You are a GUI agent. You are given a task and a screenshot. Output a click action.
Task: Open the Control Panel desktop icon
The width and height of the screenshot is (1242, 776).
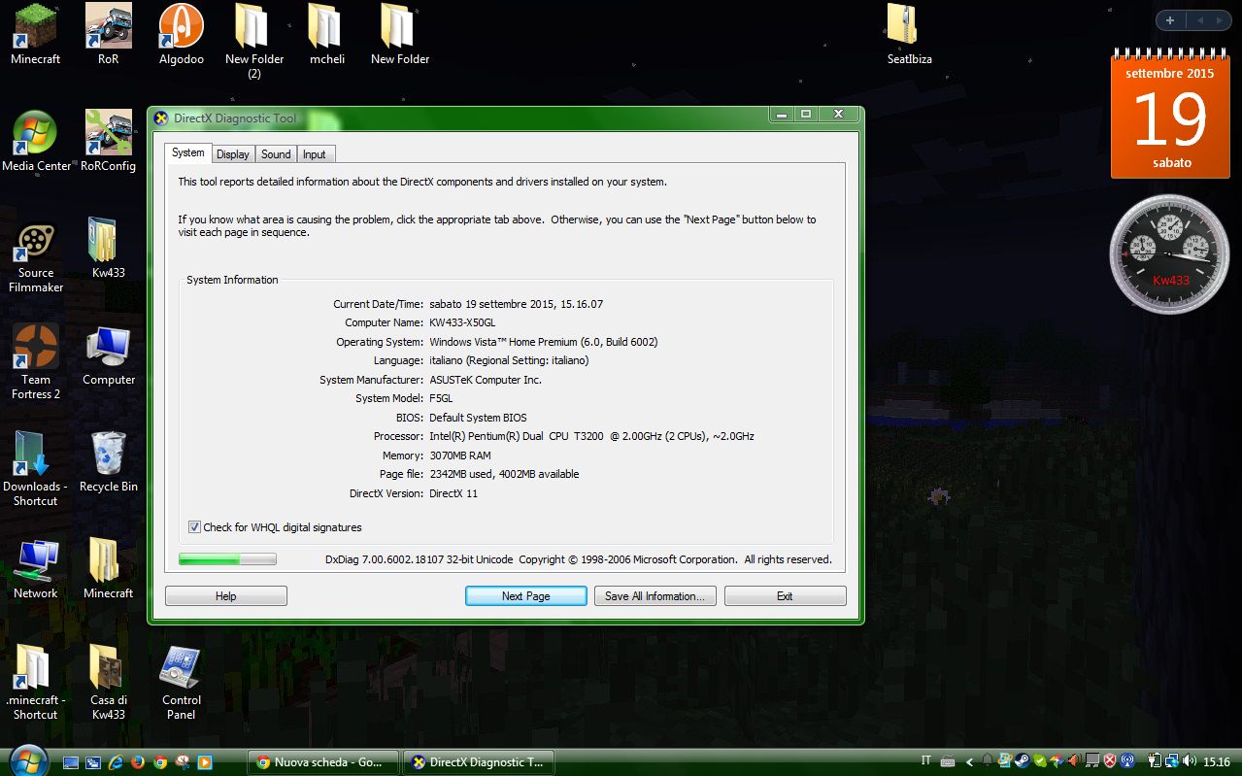[x=181, y=682]
